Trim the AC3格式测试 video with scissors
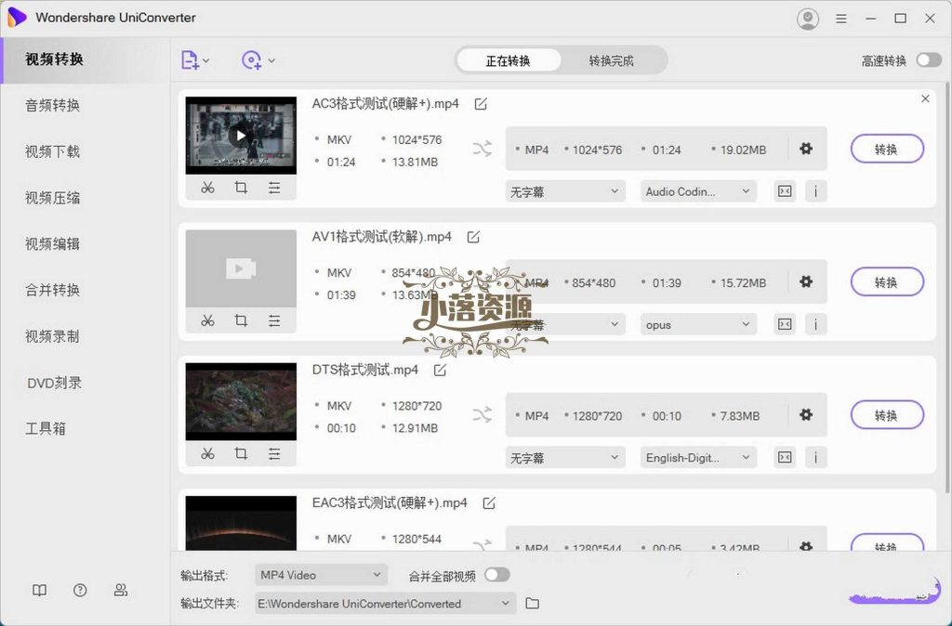Viewport: 952px width, 626px height. click(207, 188)
